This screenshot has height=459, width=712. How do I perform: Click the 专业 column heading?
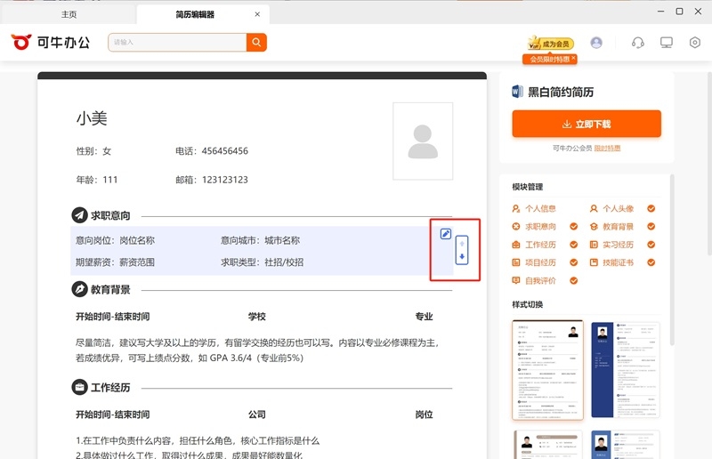pos(425,317)
